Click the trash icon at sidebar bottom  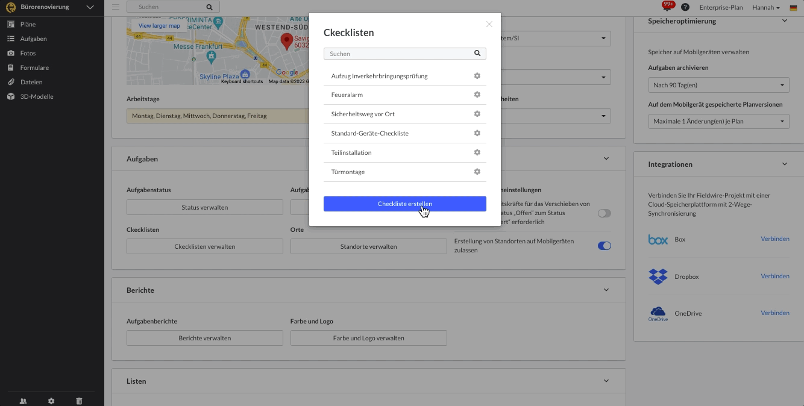79,401
